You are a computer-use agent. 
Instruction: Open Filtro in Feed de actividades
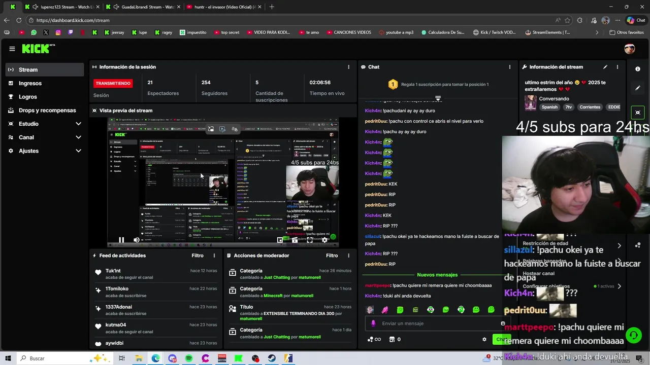(198, 255)
